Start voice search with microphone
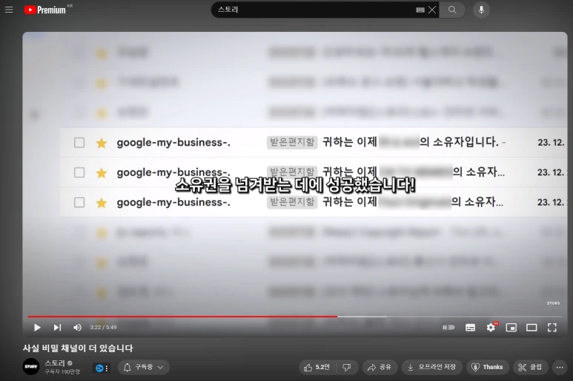573x381 pixels. [482, 10]
